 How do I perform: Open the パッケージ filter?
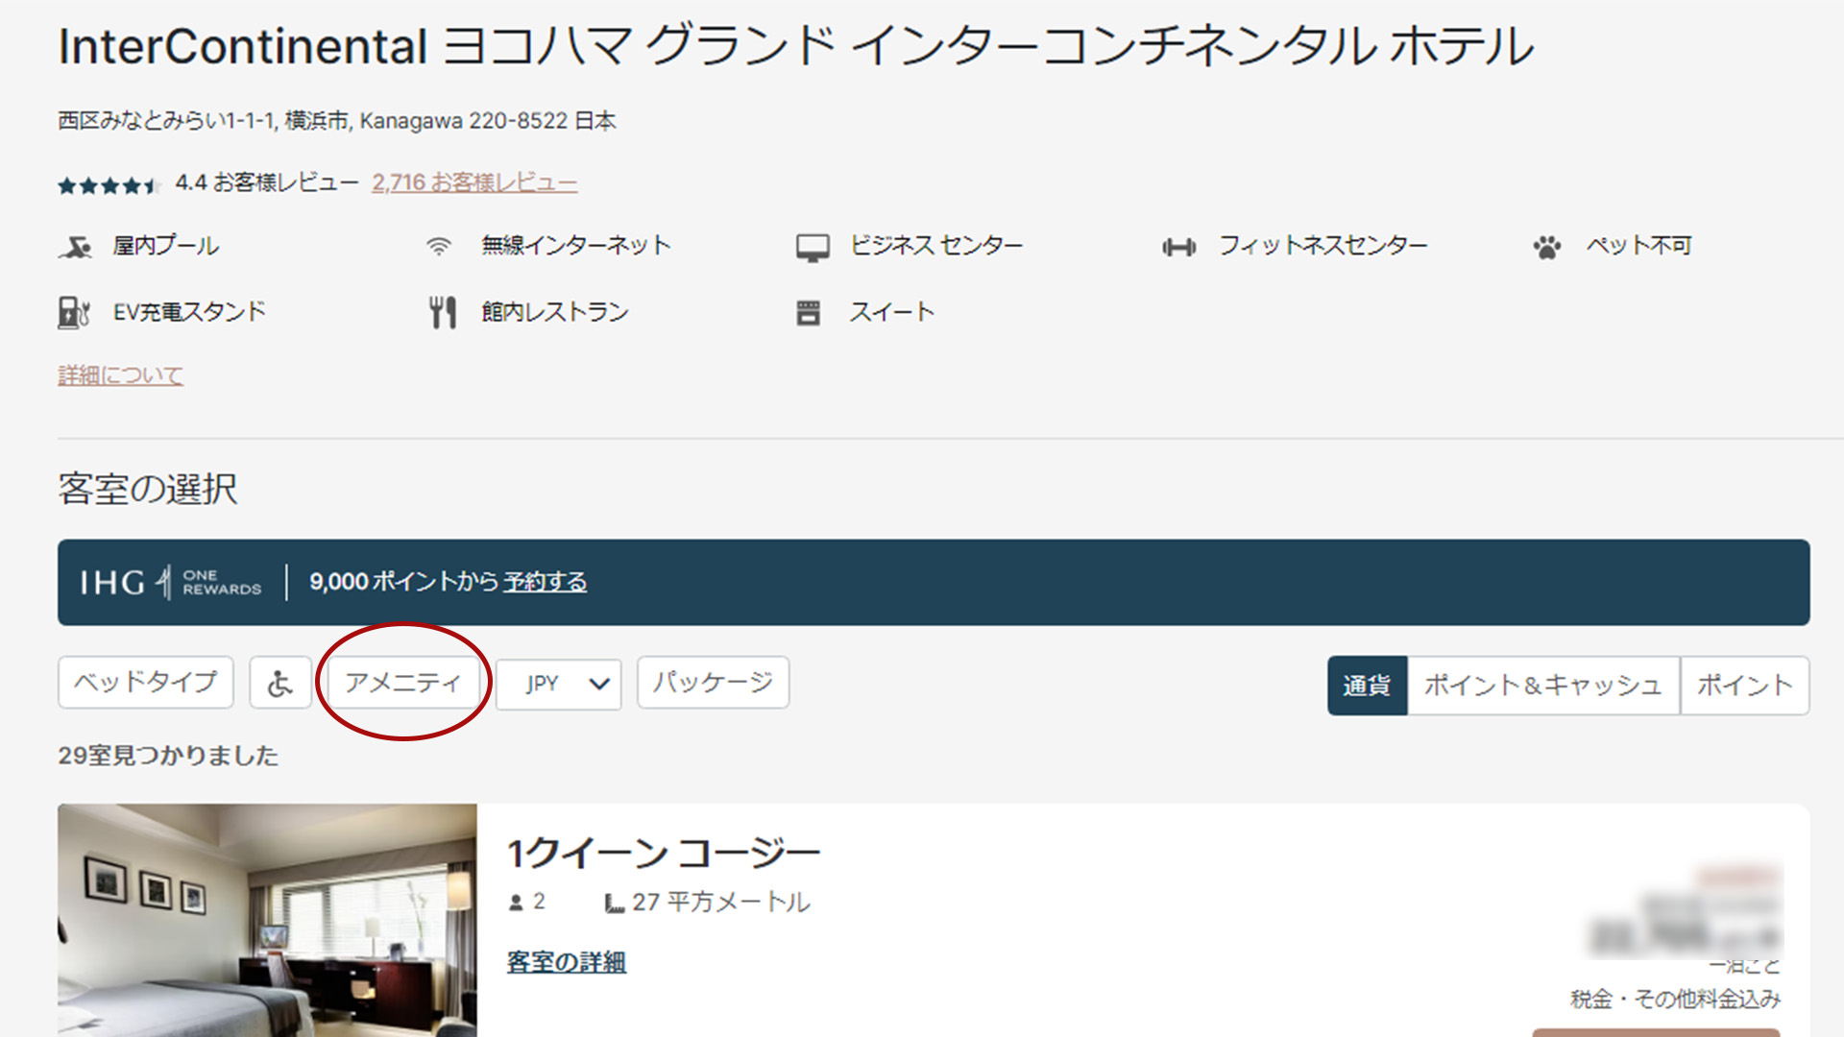point(714,683)
